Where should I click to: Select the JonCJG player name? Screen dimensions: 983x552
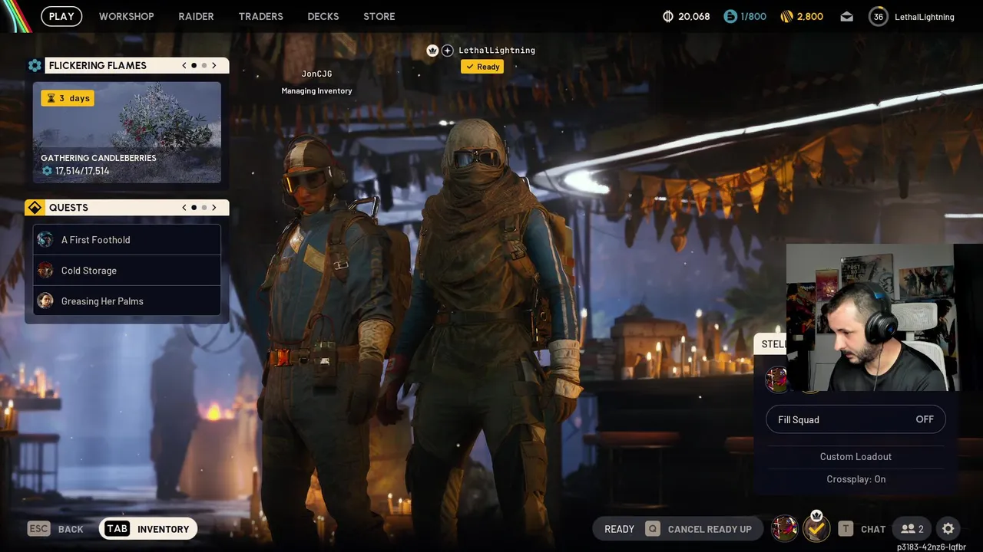[316, 74]
